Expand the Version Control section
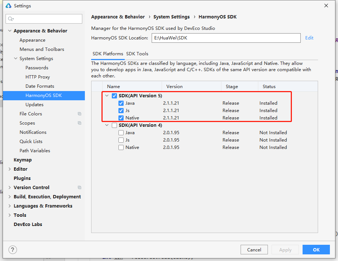 pos(10,188)
